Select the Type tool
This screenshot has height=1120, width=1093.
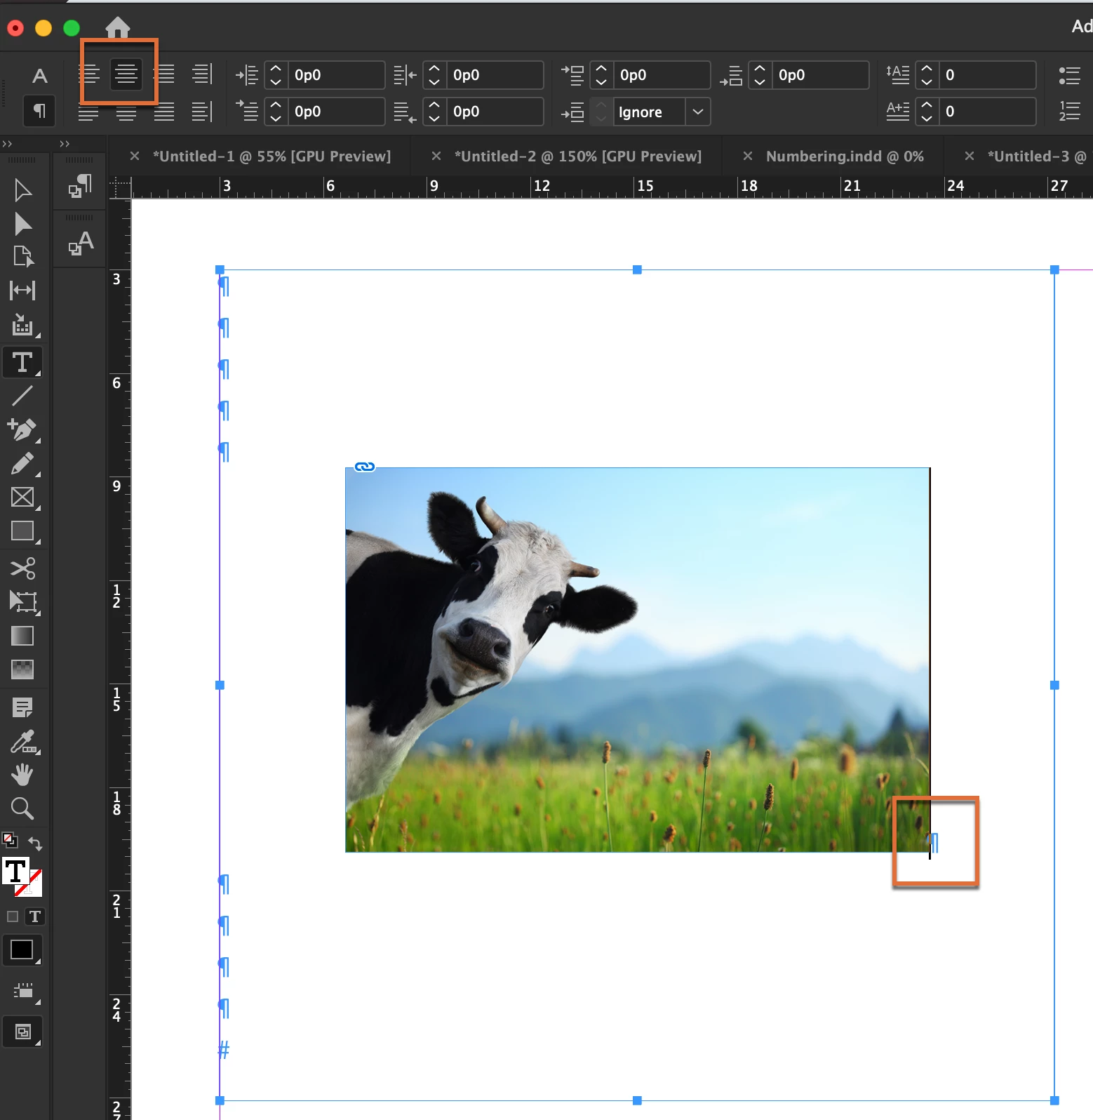(x=22, y=362)
